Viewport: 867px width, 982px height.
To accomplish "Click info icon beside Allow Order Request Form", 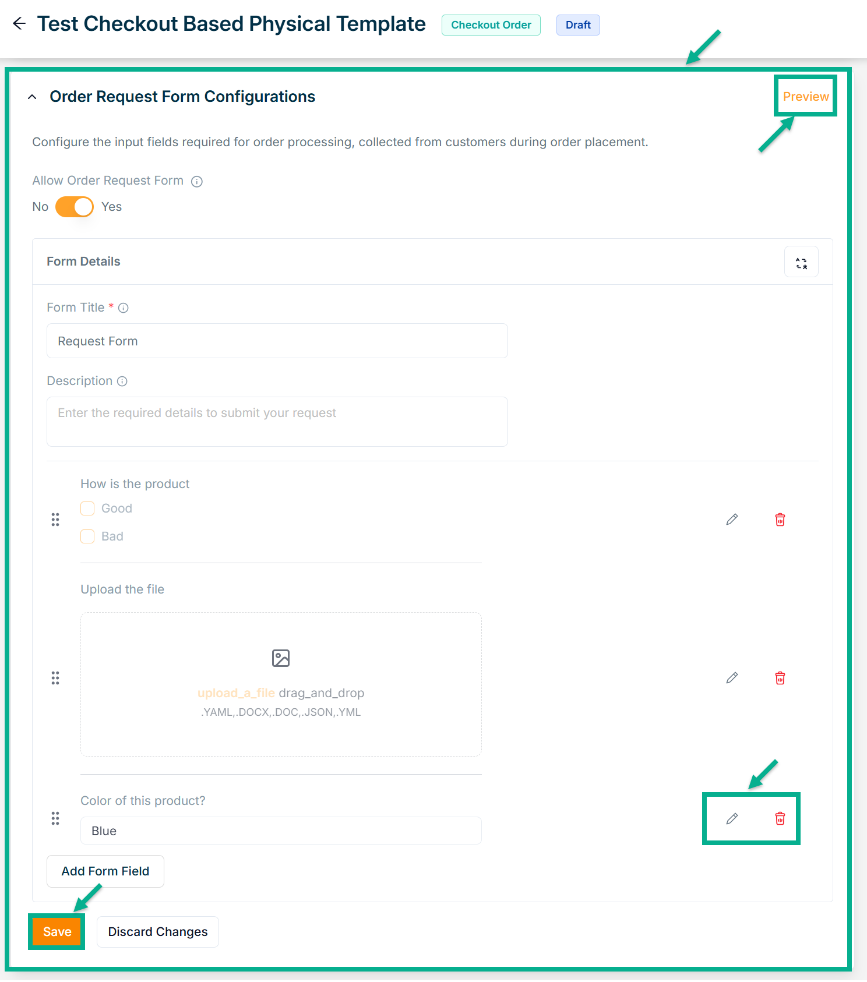I will [197, 182].
